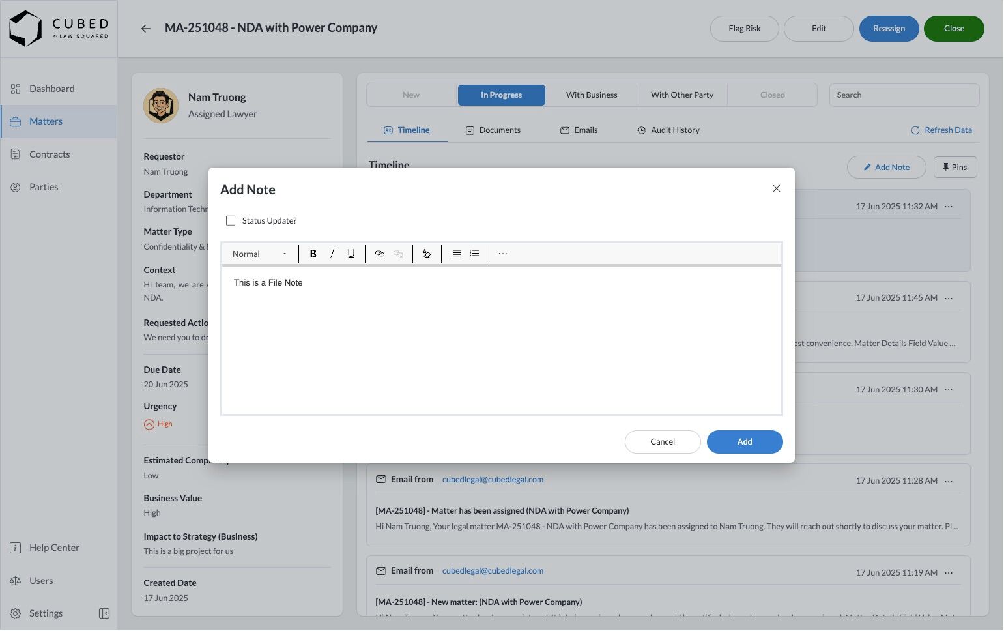Check the Status Update checkbox
Viewport: 1004px width, 631px height.
pyautogui.click(x=231, y=221)
